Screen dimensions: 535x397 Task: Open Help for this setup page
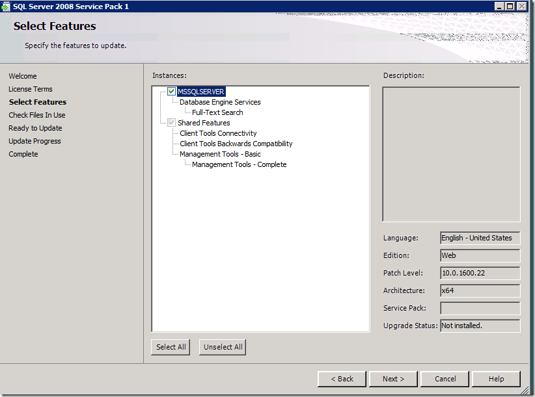pos(496,379)
